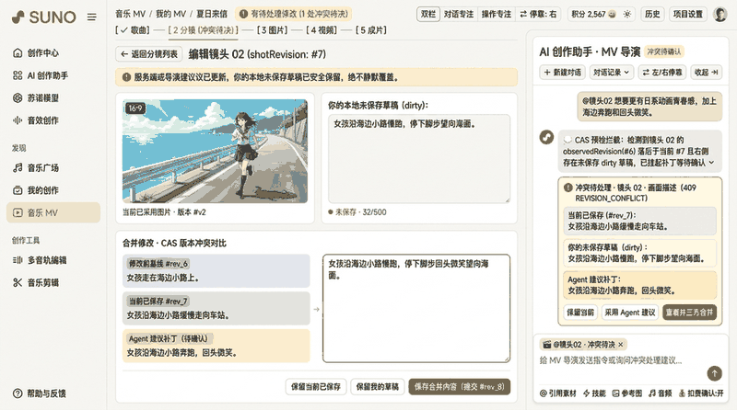Screen dimensions: 737x410
Task: Go to step 3 图片
Action: (x=272, y=30)
